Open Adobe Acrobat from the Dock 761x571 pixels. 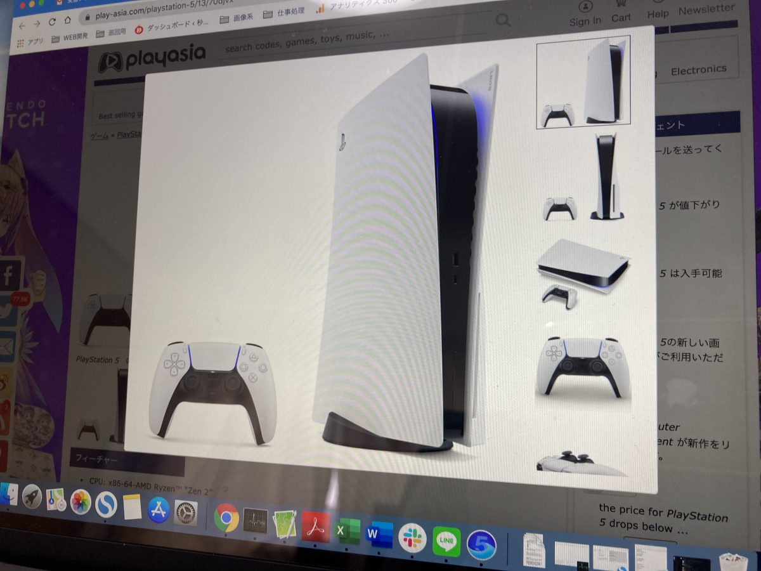coord(316,527)
